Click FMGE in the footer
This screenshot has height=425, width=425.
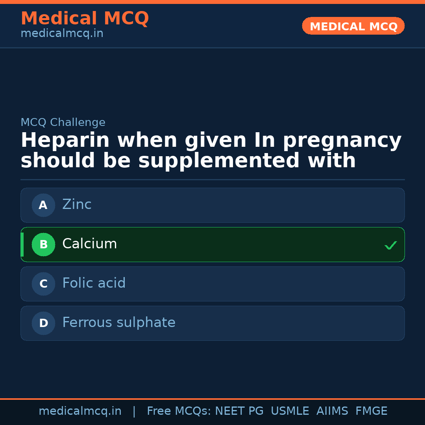371,411
